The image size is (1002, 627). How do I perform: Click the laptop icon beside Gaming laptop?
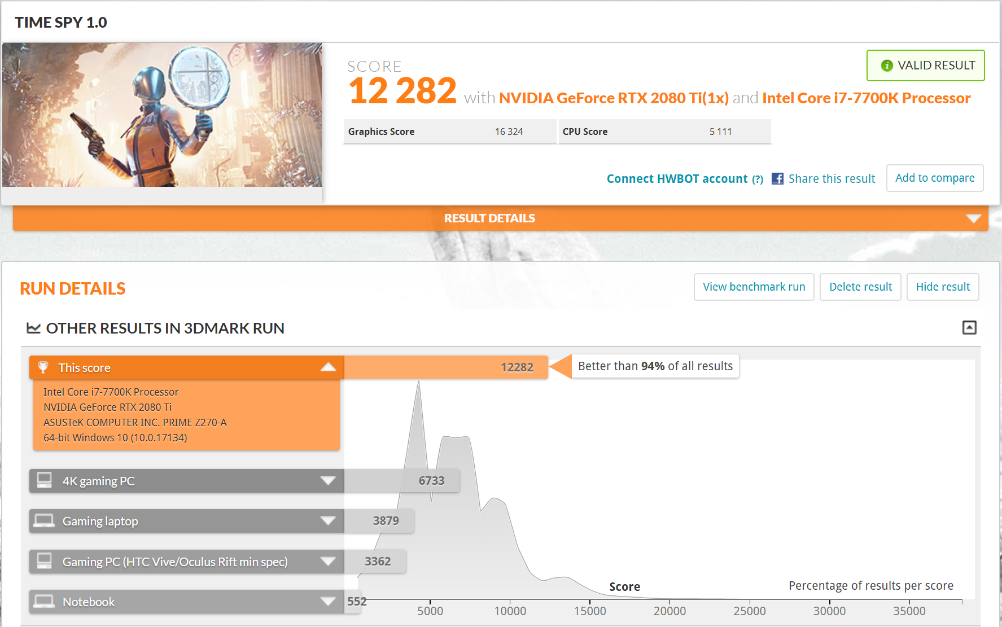44,521
